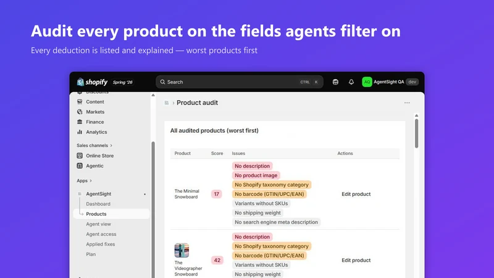494x278 pixels.
Task: Click the Content sidebar icon
Action: pyautogui.click(x=80, y=102)
